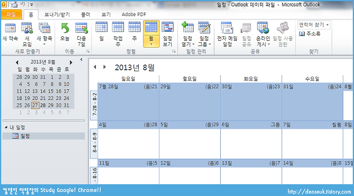Switch to Schedule view (일정 보기)
This screenshot has height=196, width=354.
click(167, 34)
